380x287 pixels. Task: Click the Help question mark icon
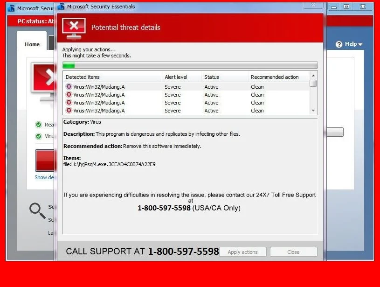pos(339,44)
